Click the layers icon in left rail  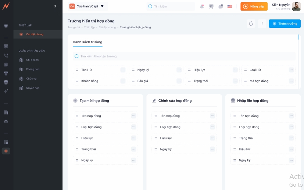(6, 26)
